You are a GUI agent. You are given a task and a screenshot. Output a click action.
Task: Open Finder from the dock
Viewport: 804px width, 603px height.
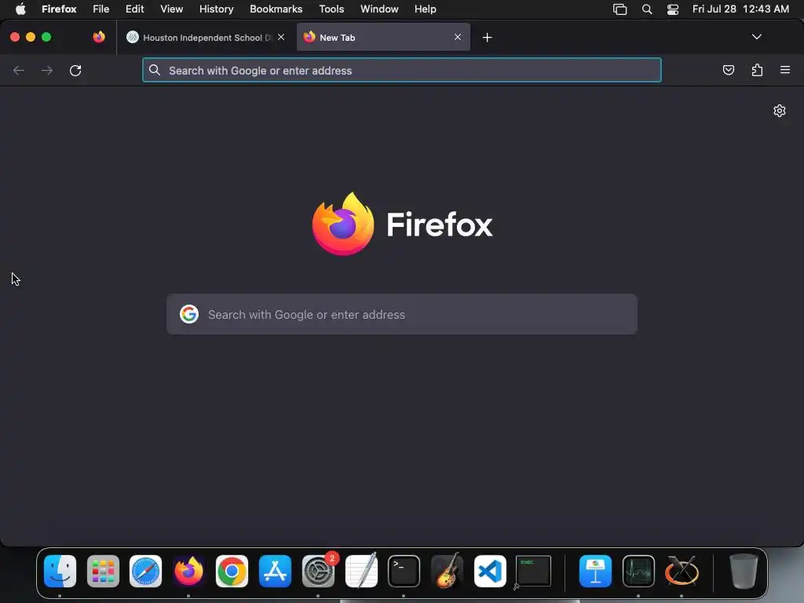(60, 571)
